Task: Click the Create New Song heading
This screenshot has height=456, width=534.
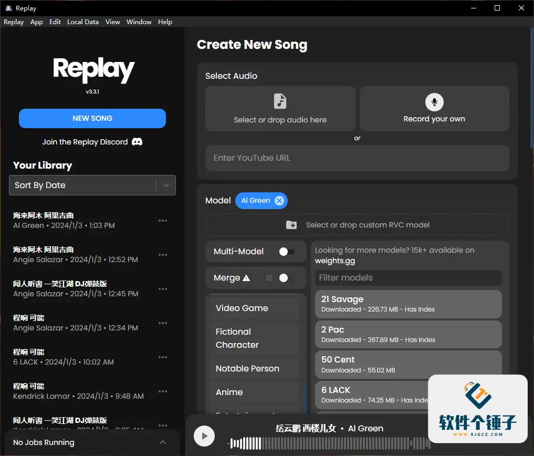Action: [x=252, y=45]
